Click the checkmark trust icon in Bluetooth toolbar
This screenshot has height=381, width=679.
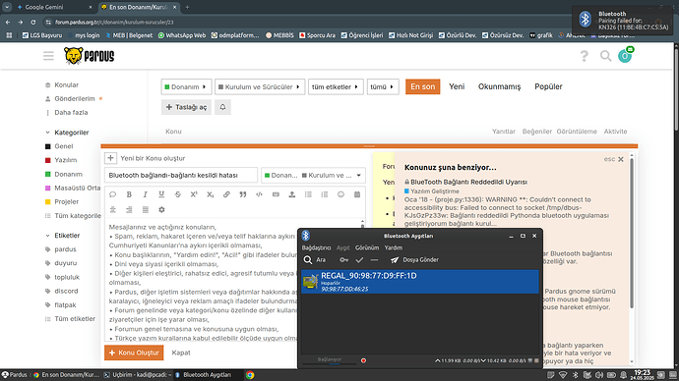[x=359, y=260]
